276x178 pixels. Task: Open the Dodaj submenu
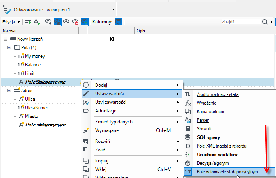132,85
